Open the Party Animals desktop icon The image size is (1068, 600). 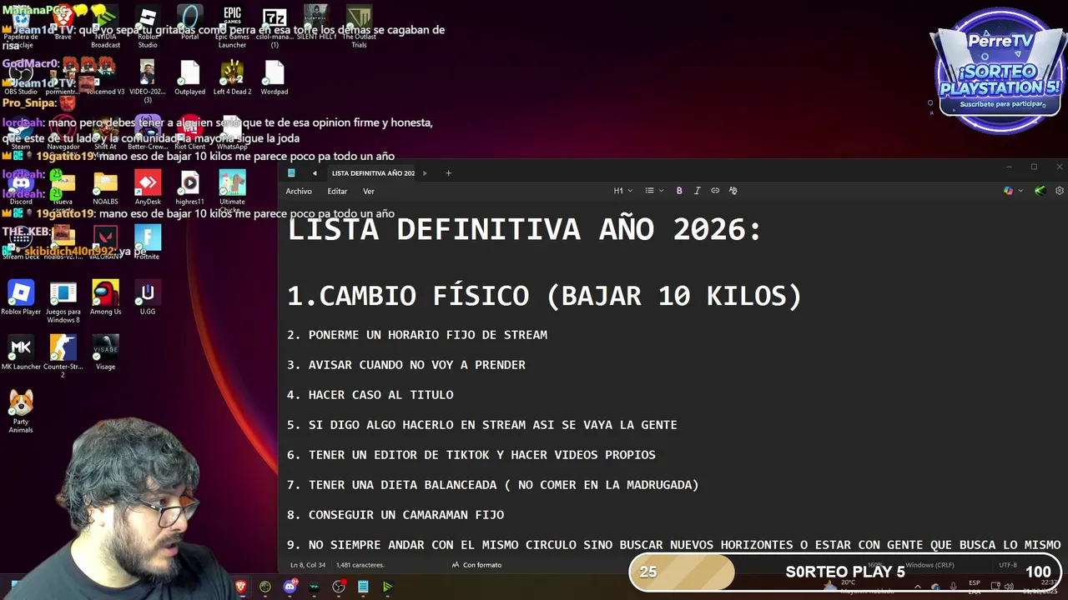(21, 412)
